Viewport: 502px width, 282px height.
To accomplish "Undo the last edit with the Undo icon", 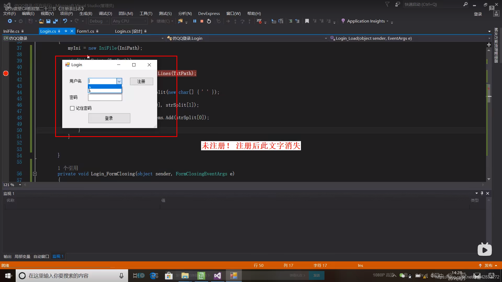I will [65, 21].
